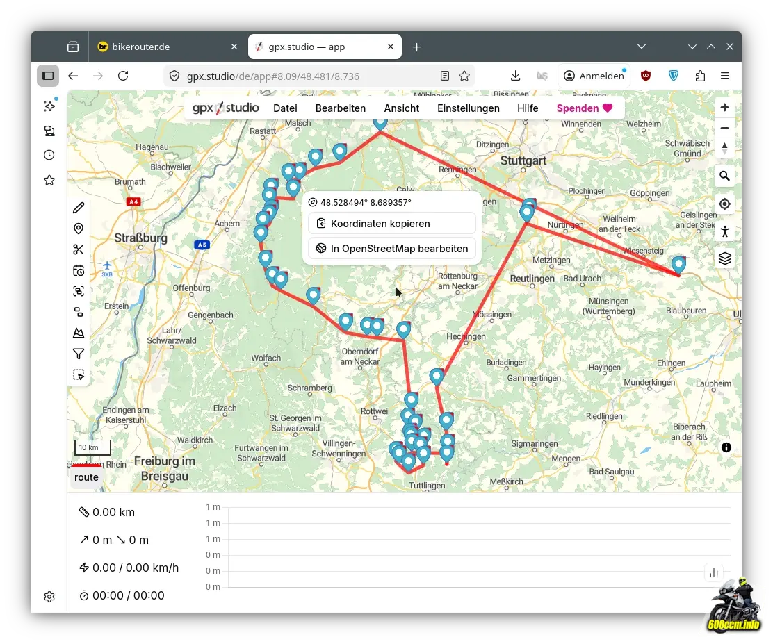Screen dimensions: 773x644
Task: Toggle the street view pedestrian icon
Action: coord(724,231)
